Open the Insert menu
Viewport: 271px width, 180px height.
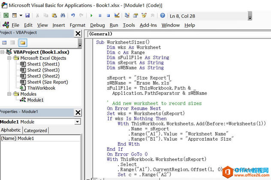pos(59,25)
